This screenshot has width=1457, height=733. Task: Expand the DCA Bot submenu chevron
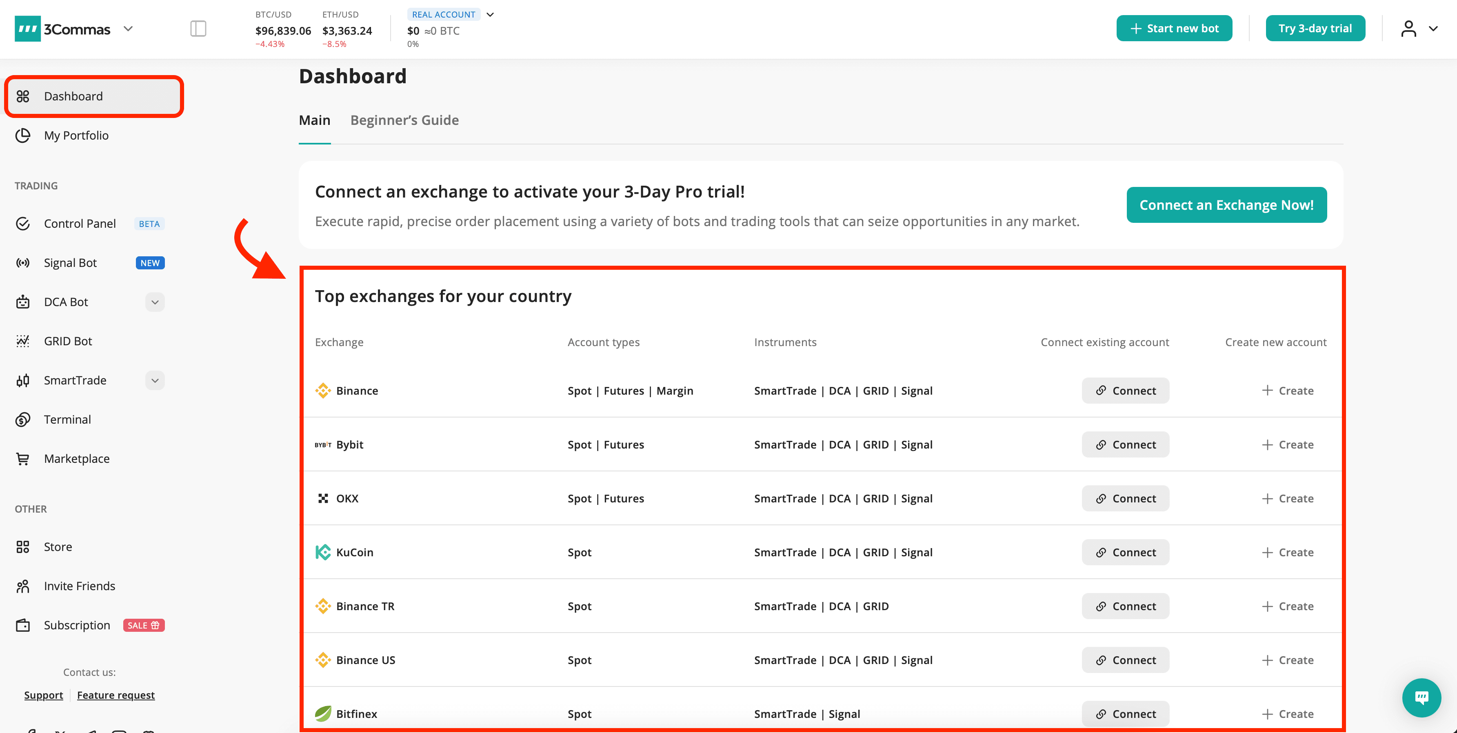pyautogui.click(x=155, y=302)
